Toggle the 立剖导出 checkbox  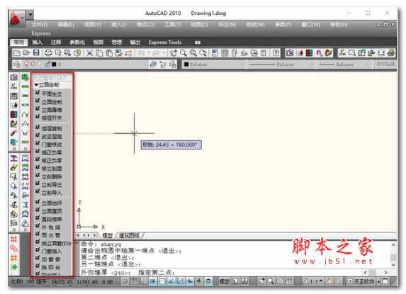point(38,183)
